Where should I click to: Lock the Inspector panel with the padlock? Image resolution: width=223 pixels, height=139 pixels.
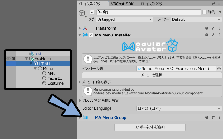click(214, 3)
